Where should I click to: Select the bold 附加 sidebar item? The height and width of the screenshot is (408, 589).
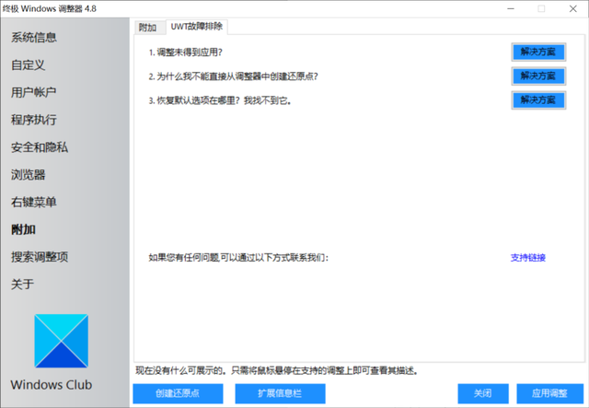23,229
